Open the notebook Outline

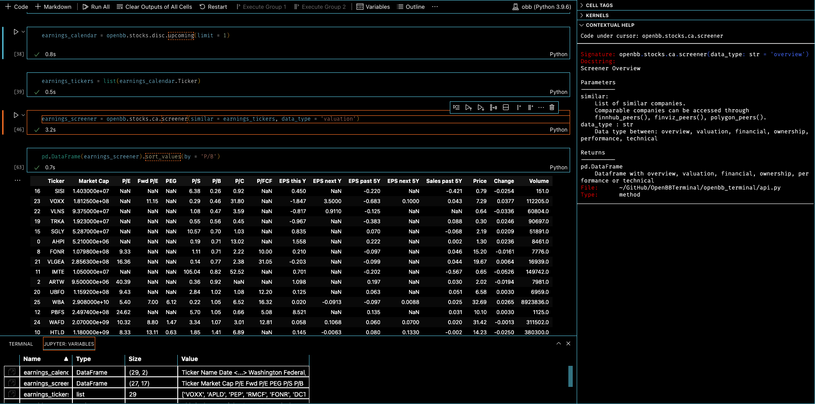pos(411,7)
